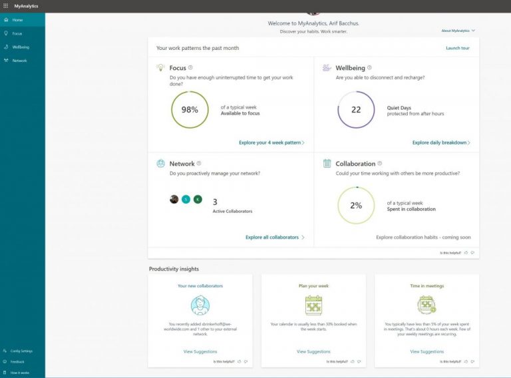
Task: Click the How it works icon
Action: click(x=5, y=373)
